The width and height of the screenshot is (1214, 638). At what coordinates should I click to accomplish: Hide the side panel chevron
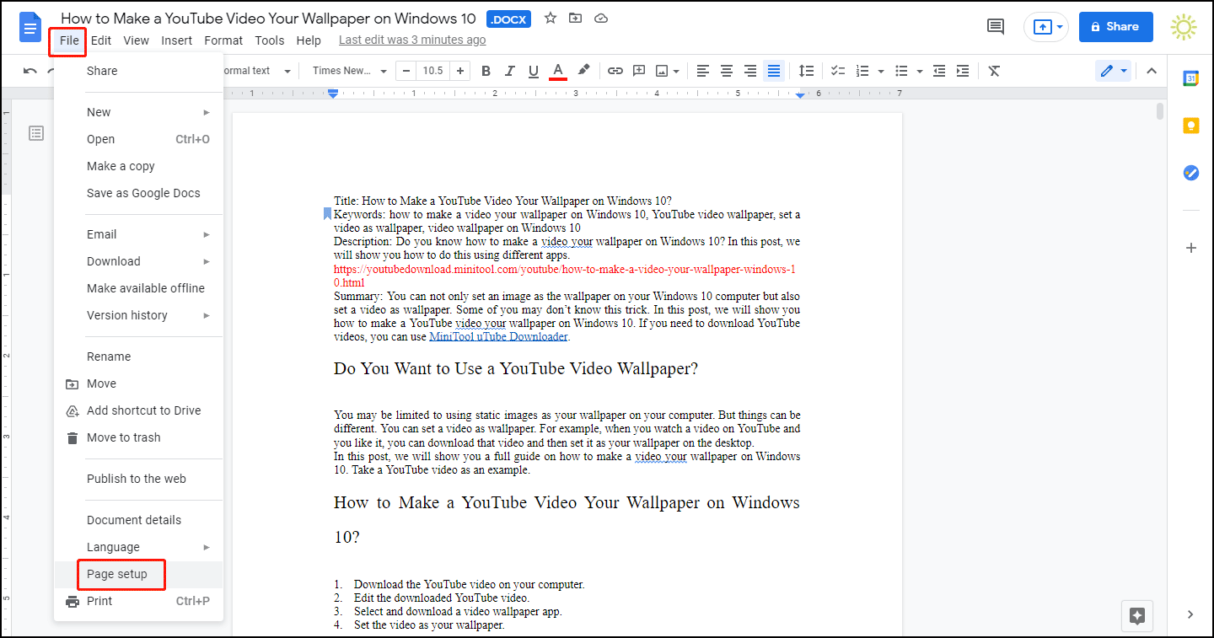pos(1190,614)
